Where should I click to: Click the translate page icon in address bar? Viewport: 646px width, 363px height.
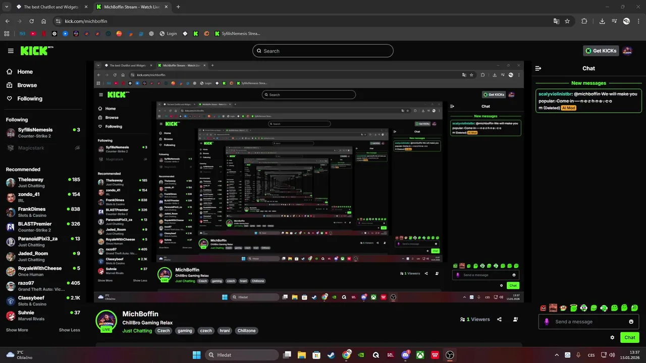(556, 21)
